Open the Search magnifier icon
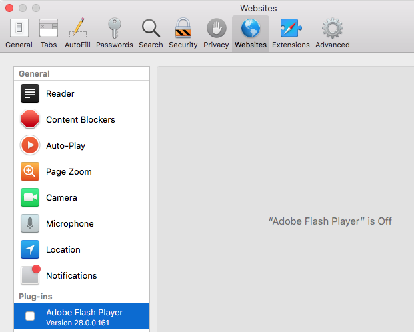 [151, 28]
